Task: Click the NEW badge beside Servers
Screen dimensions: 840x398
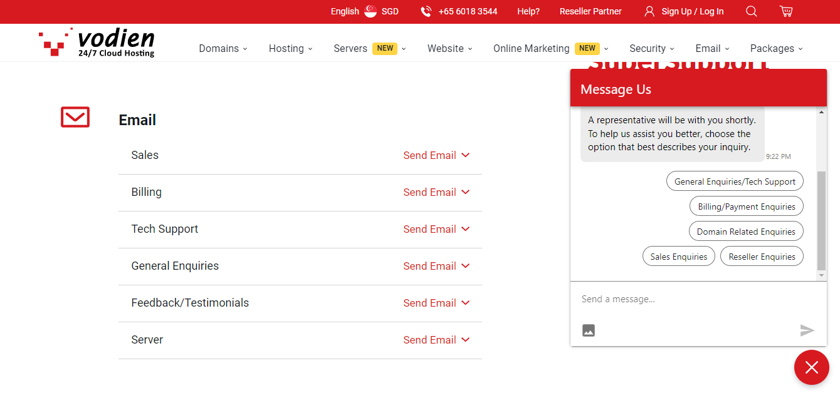Action: click(385, 48)
